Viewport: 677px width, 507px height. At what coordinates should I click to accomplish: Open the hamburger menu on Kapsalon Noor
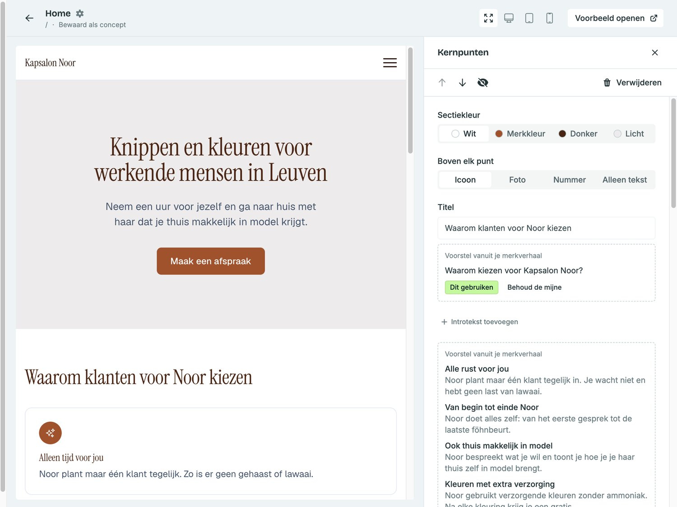390,63
